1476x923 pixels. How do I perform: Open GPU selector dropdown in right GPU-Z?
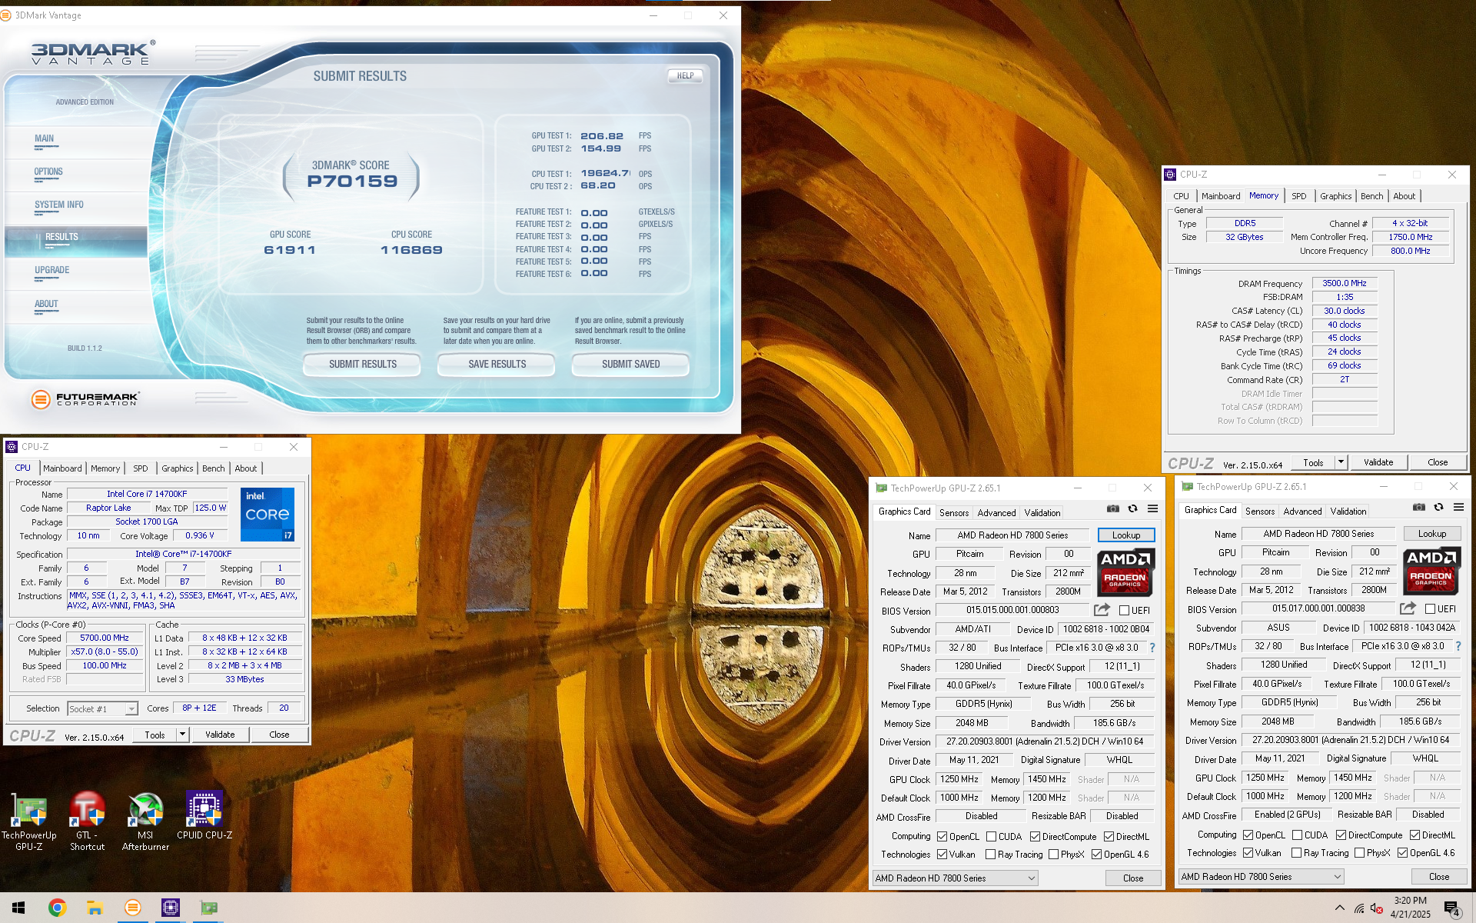(x=1261, y=877)
